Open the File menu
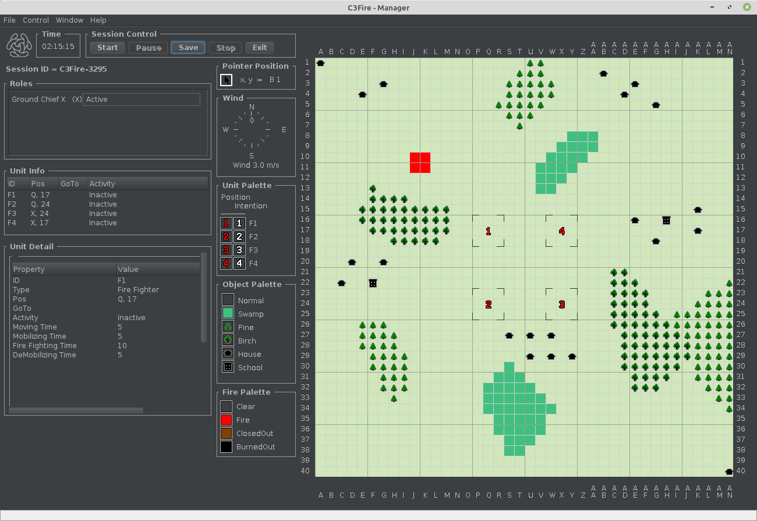This screenshot has height=521, width=757. [x=9, y=20]
